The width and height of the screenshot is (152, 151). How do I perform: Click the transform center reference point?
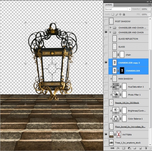[56, 63]
